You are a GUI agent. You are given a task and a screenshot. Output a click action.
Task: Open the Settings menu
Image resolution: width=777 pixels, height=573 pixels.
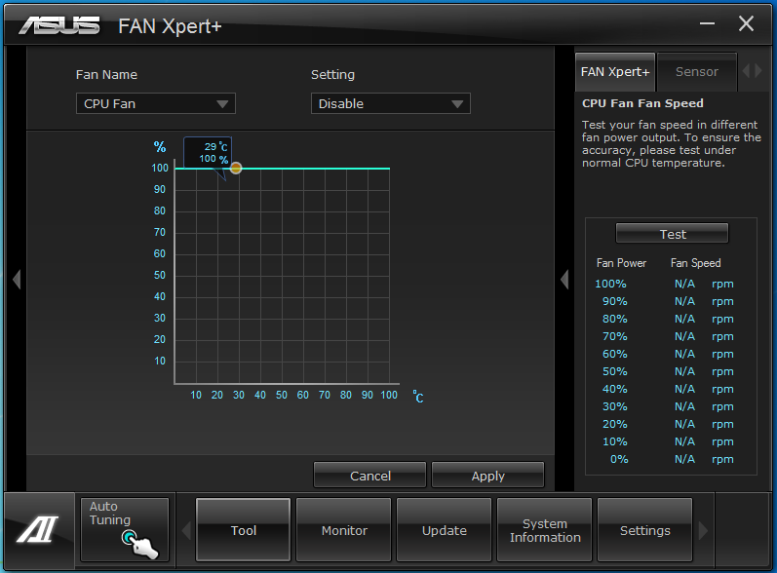click(644, 530)
